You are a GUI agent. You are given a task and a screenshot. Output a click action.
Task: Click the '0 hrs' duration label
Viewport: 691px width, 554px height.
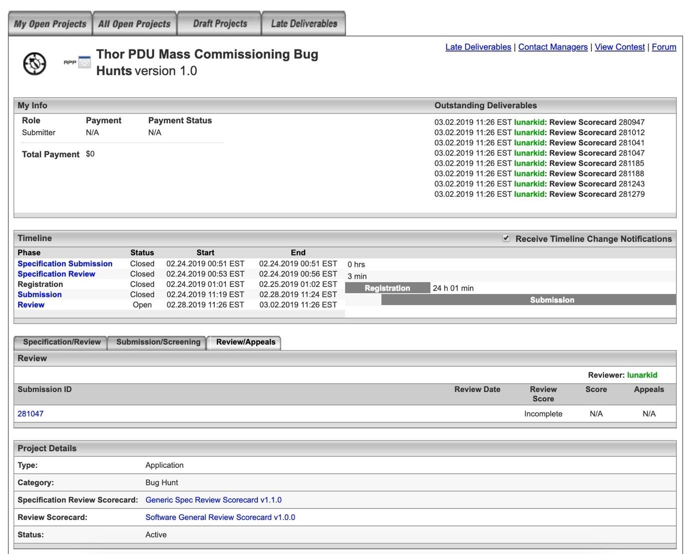pyautogui.click(x=356, y=264)
